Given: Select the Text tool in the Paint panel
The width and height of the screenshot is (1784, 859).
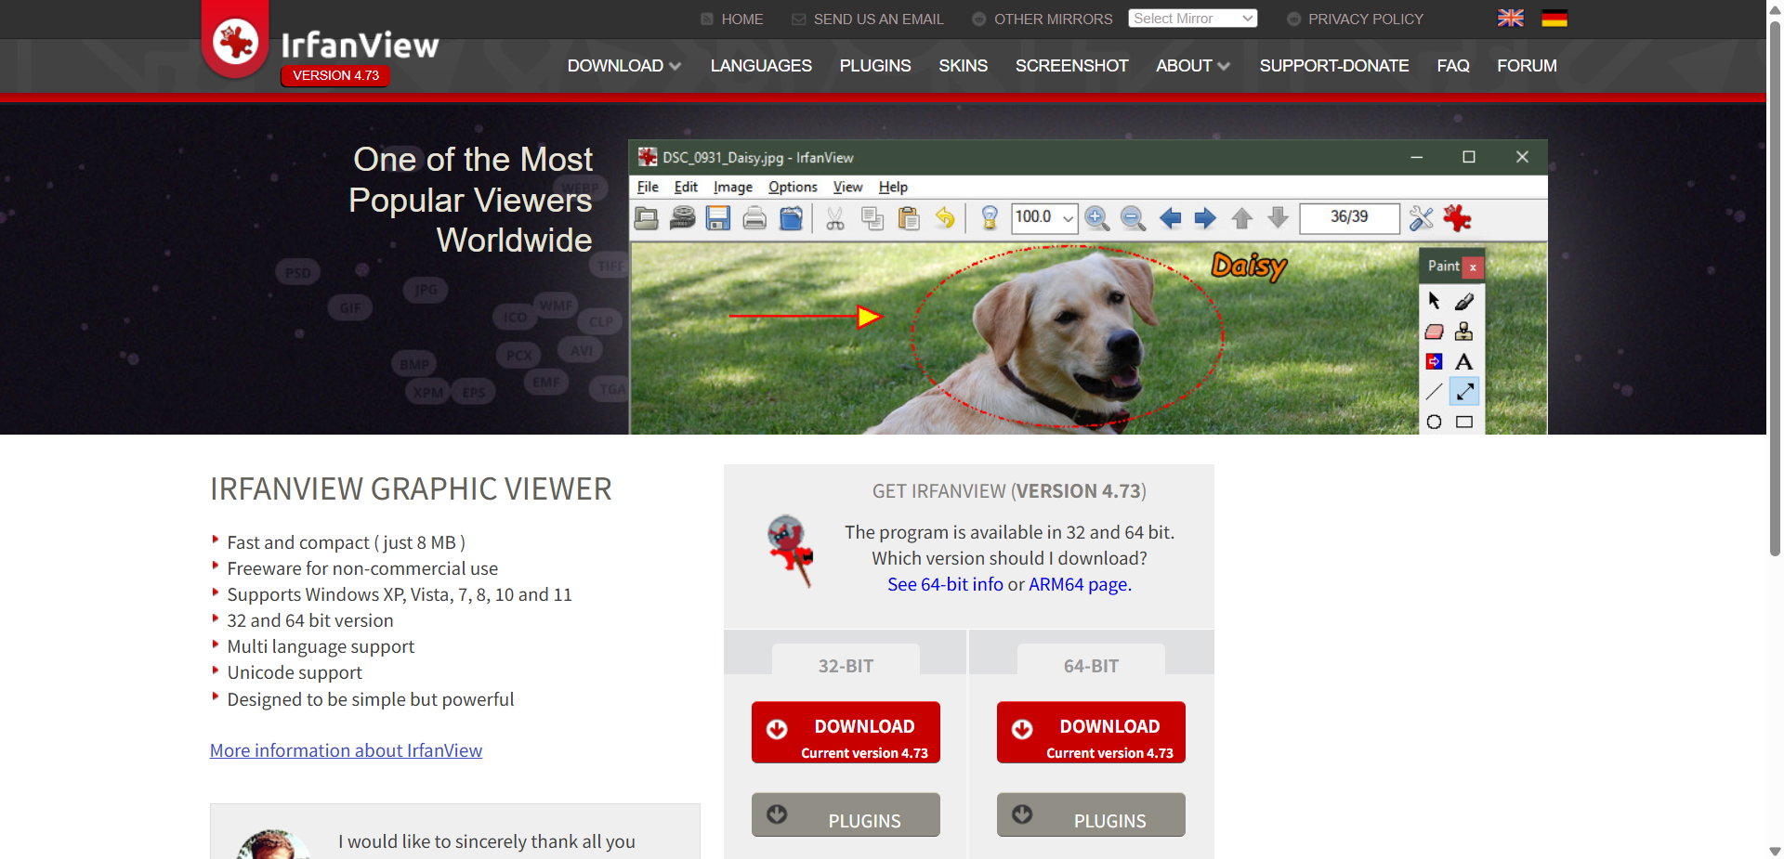Looking at the screenshot, I should click(x=1464, y=362).
